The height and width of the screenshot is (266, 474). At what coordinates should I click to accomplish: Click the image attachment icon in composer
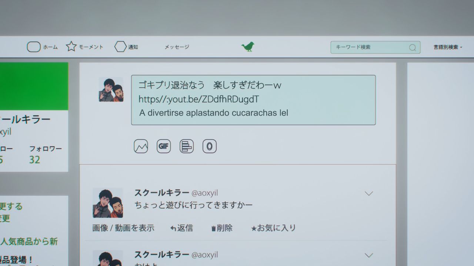click(x=141, y=146)
